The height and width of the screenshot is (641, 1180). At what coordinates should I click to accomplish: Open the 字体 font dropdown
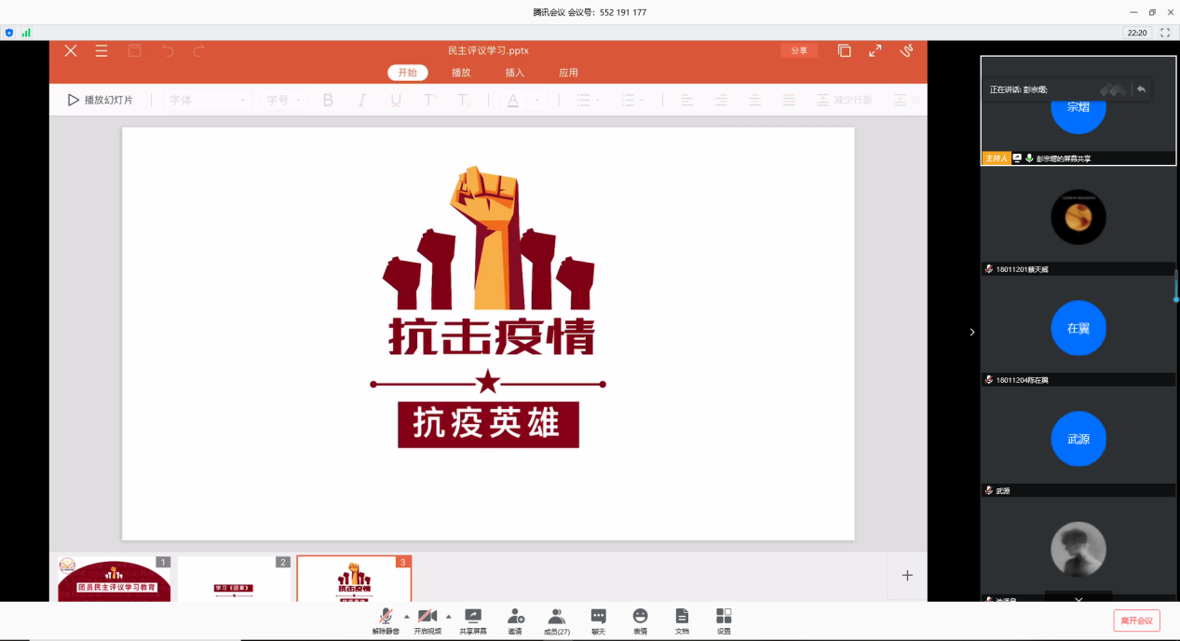coord(208,100)
